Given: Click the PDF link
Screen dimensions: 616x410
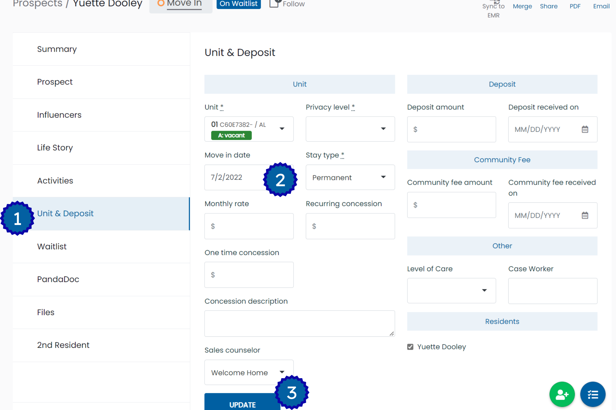Looking at the screenshot, I should point(575,6).
